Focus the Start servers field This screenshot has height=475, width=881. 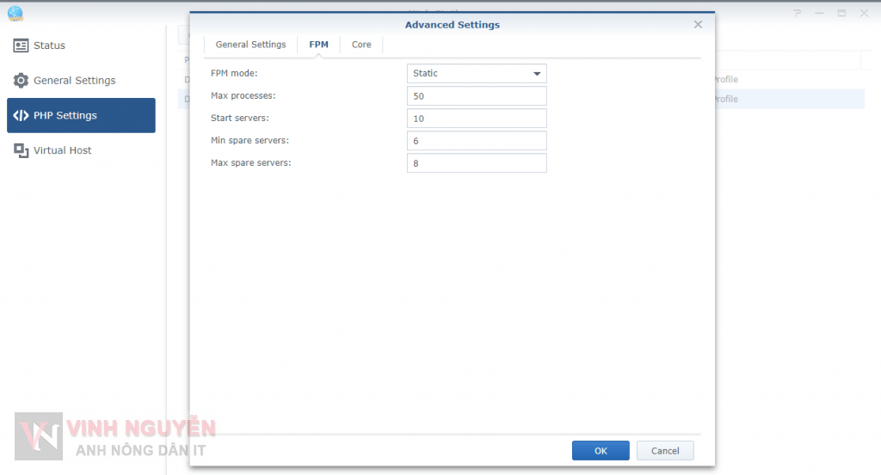477,119
